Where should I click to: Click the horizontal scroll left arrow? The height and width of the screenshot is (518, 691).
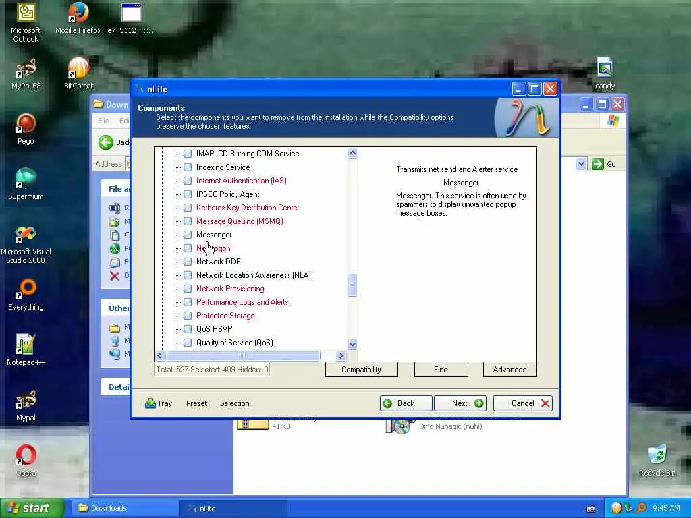point(159,355)
